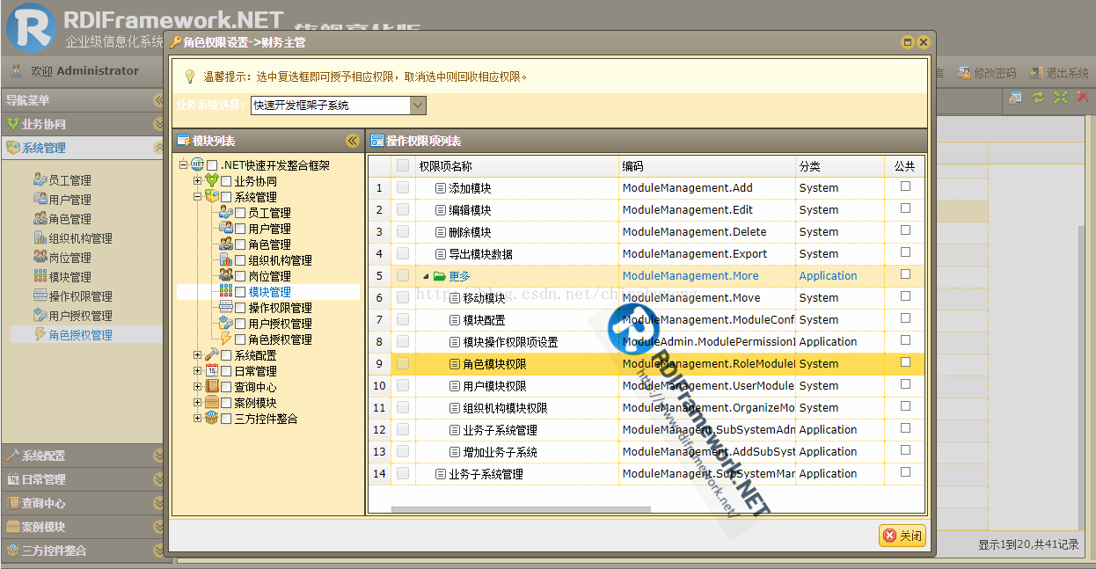Expand the 业务协同 tree node

[x=198, y=181]
